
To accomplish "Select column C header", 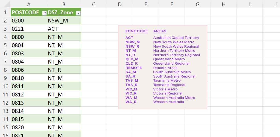I will click(x=94, y=4).
